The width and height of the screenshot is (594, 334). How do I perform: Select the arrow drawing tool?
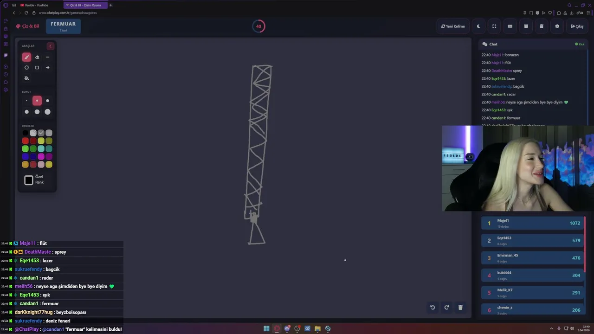47,68
